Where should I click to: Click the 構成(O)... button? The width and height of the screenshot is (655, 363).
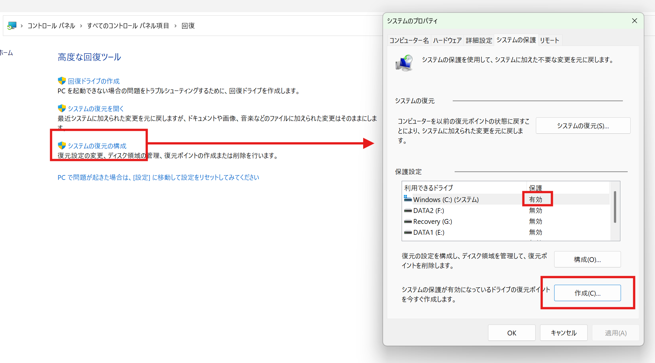click(x=587, y=259)
